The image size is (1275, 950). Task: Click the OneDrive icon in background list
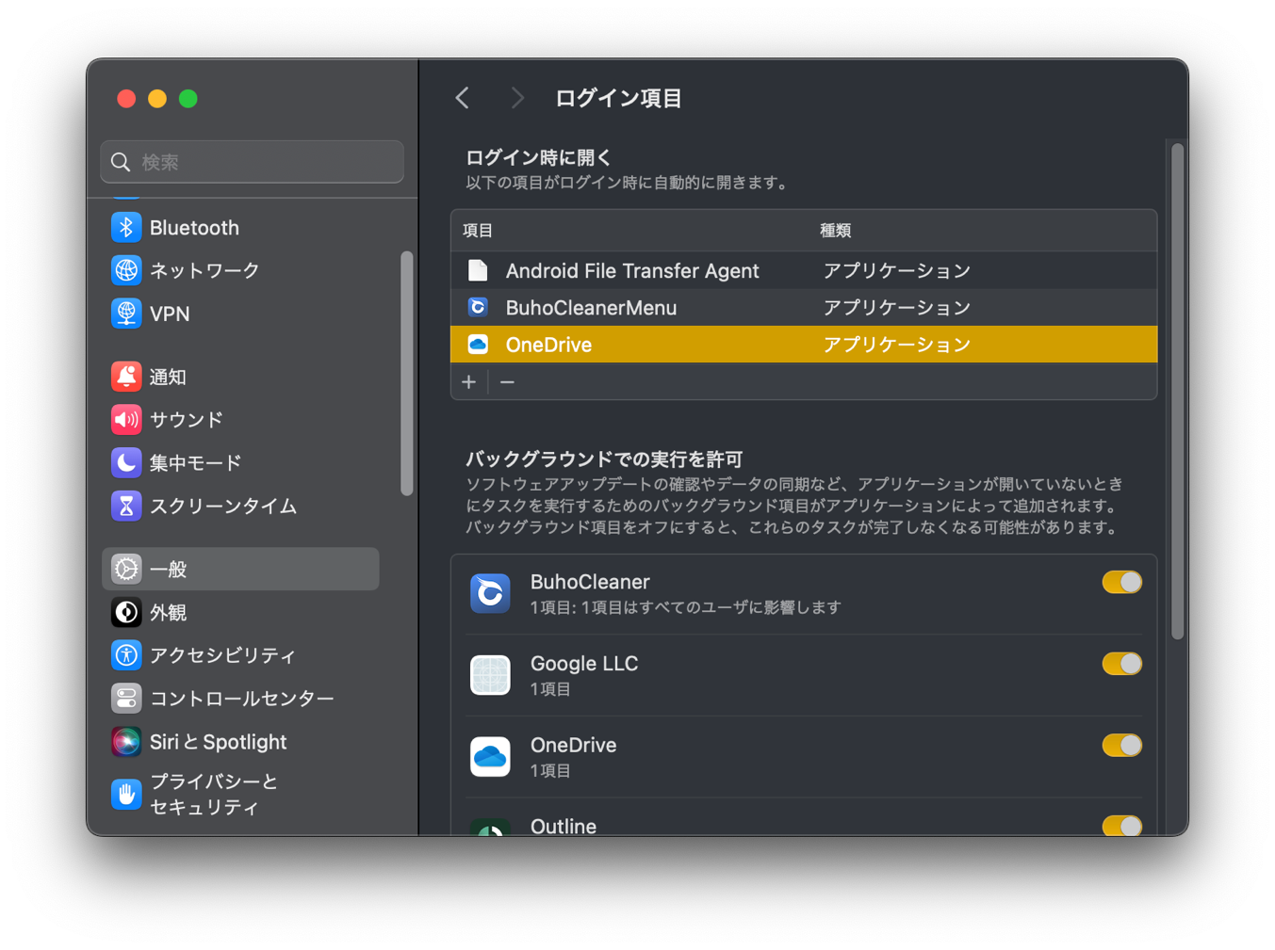(x=490, y=757)
